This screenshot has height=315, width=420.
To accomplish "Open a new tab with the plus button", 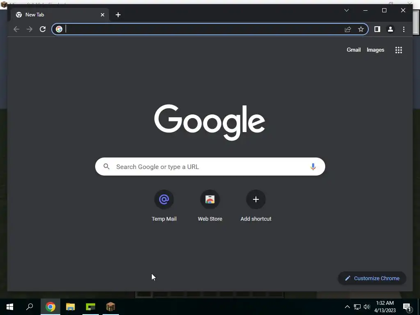I will pyautogui.click(x=118, y=15).
